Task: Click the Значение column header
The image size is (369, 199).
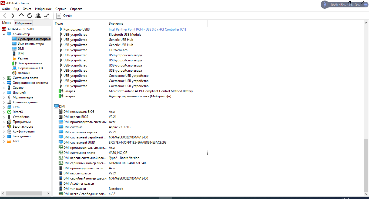Action: 157,24
